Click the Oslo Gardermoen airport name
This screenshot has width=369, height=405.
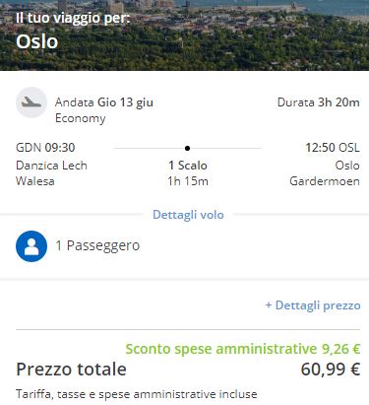[325, 173]
